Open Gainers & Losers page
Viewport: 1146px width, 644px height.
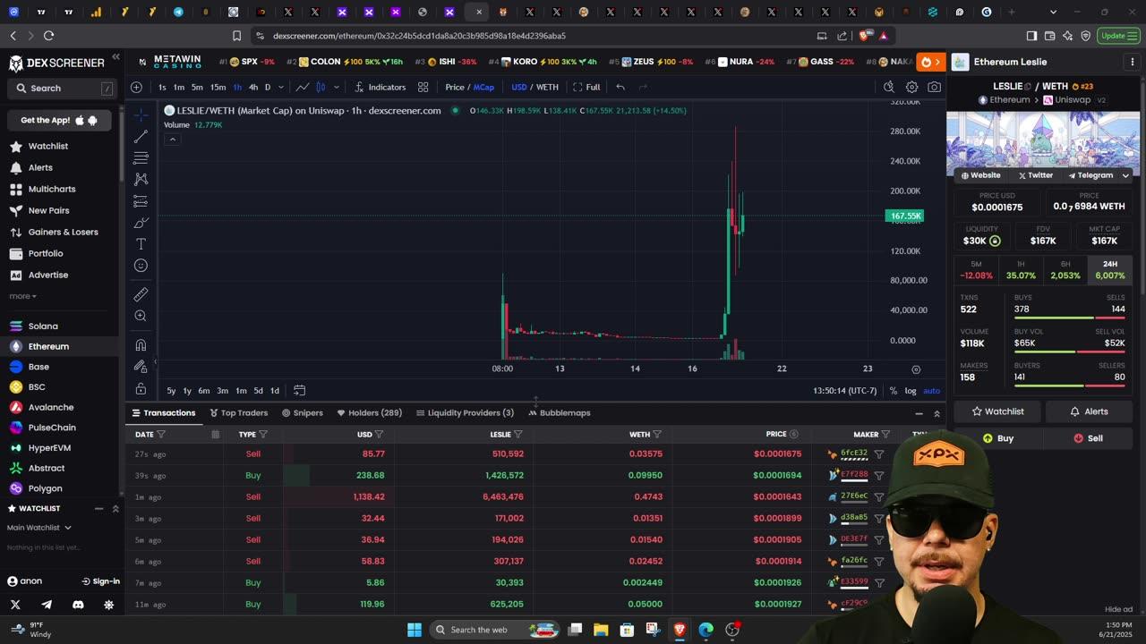(x=54, y=232)
